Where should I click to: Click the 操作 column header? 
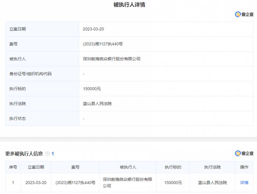tap(244, 167)
